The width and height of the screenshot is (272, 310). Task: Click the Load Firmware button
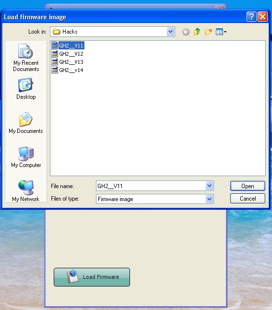pyautogui.click(x=92, y=277)
